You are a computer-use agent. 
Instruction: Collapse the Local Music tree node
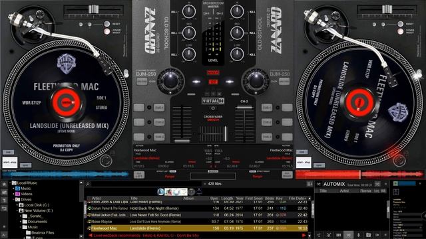tap(10, 183)
